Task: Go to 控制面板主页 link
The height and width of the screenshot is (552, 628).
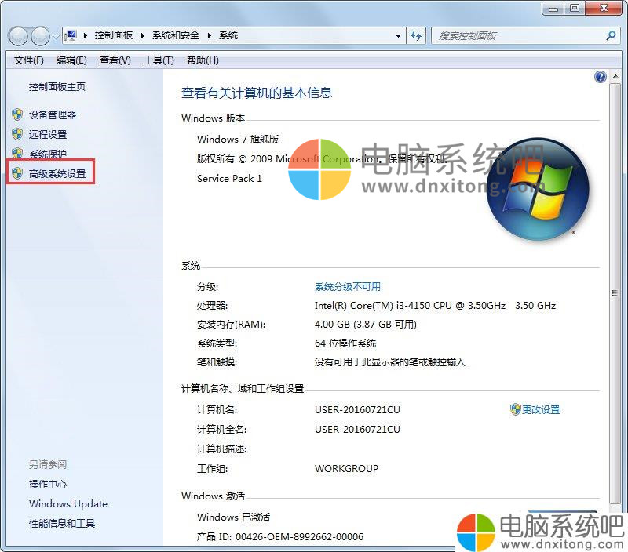Action: [57, 87]
